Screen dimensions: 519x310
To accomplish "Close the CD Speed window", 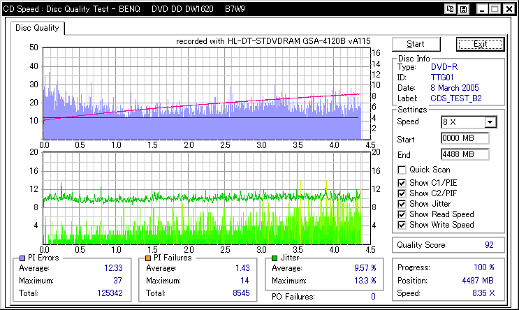I will (509, 9).
